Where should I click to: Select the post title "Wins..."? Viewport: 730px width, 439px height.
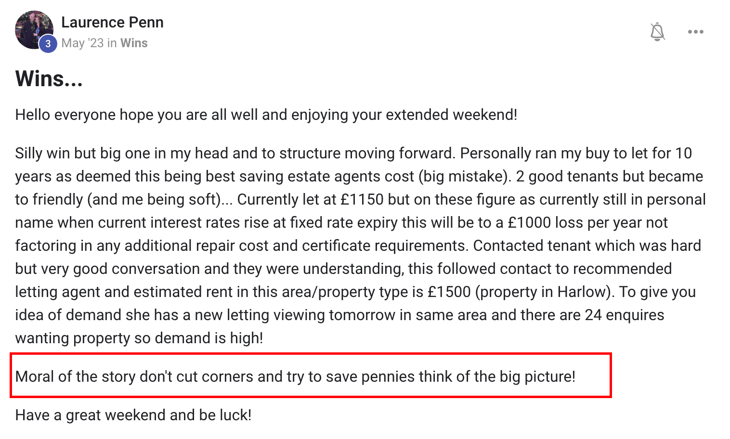point(49,78)
